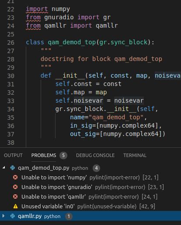This screenshot has width=181, height=225.
Task: Switch to the TERMINAL tab
Action: (x=135, y=155)
